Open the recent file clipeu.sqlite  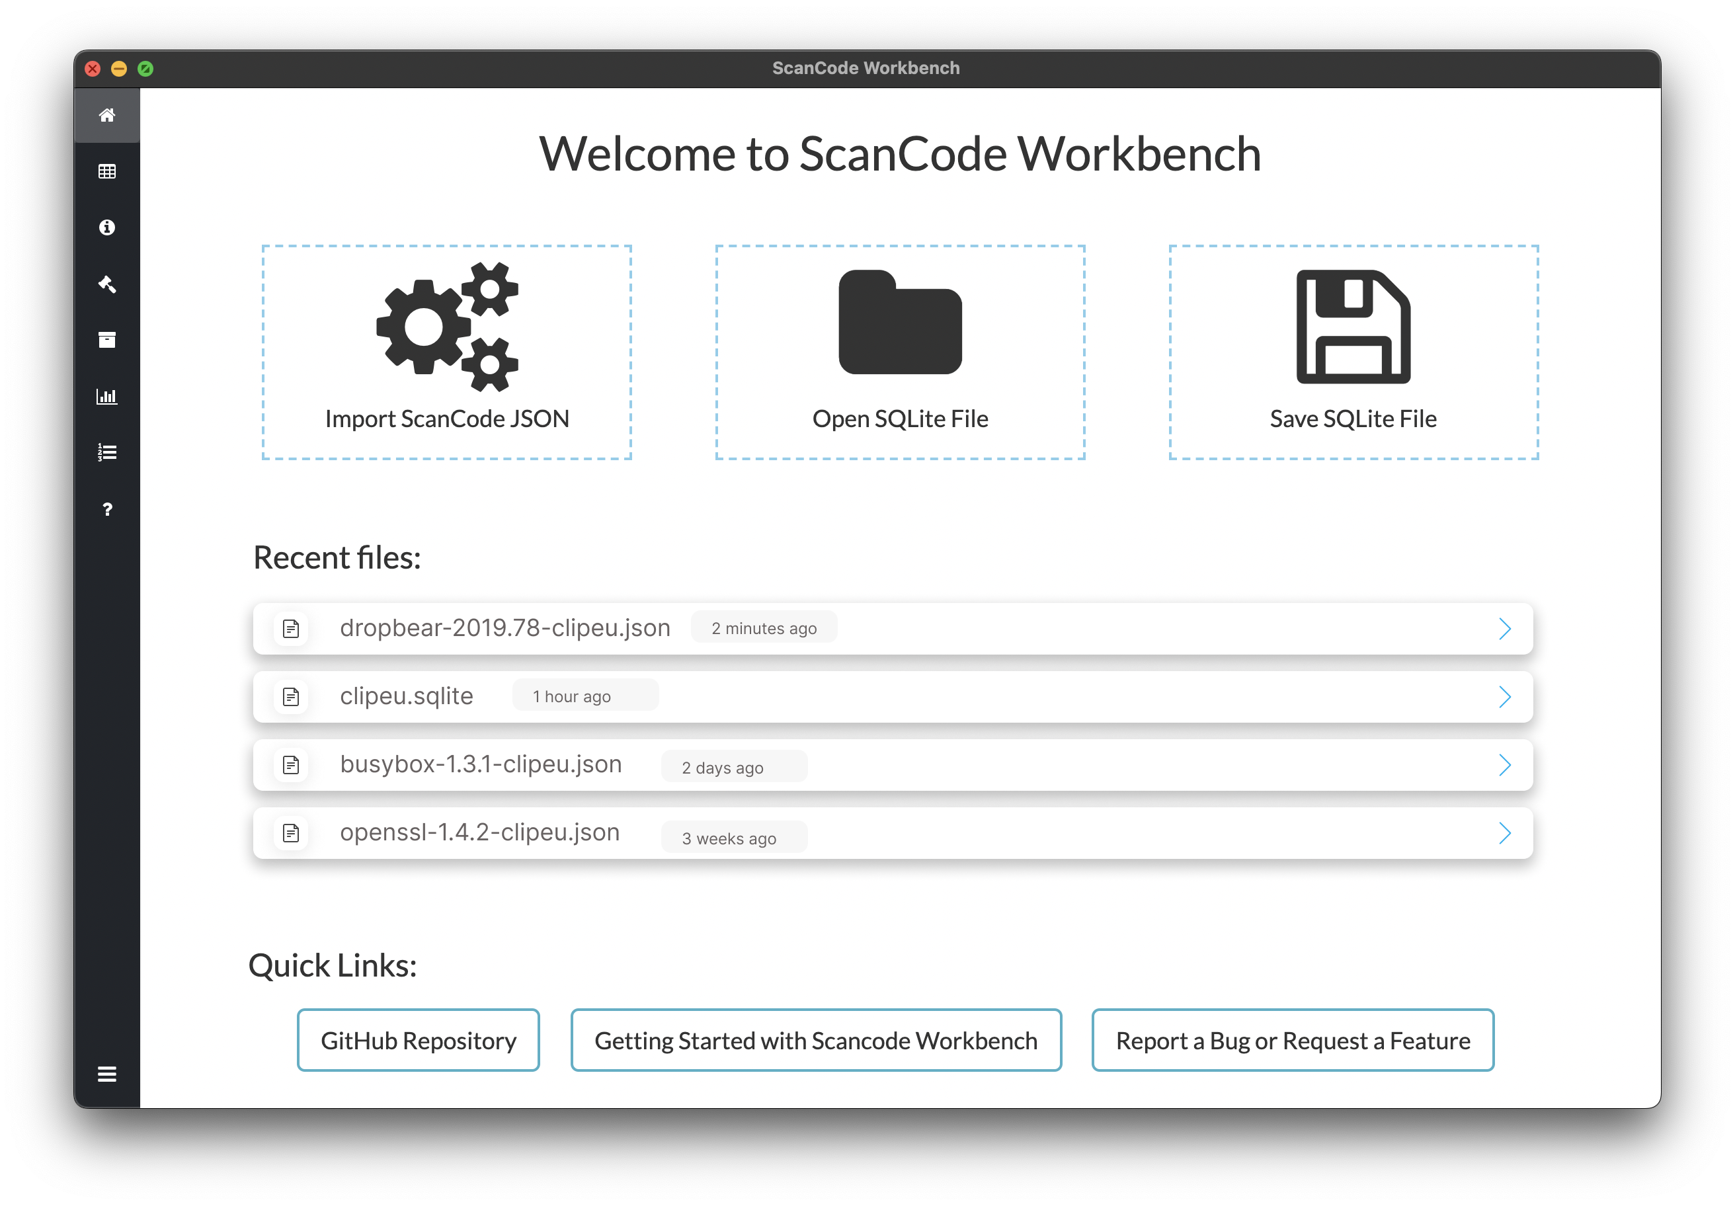point(407,696)
